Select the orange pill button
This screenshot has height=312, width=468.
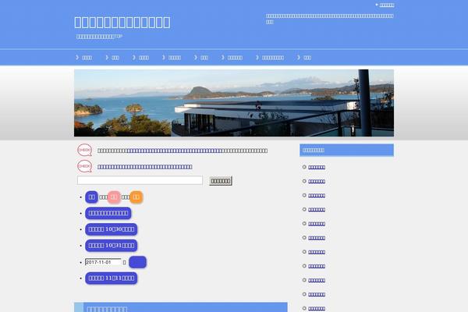(x=136, y=197)
